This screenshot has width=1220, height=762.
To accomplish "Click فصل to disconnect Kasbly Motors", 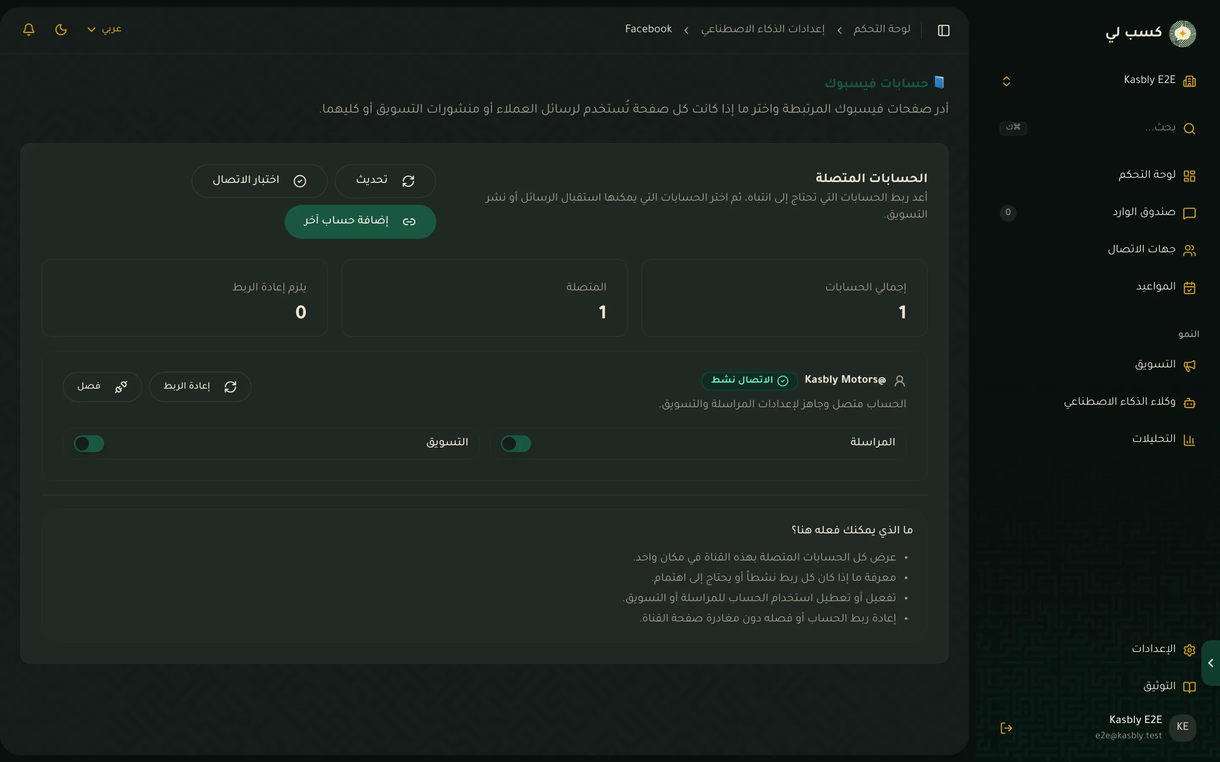I will 103,387.
